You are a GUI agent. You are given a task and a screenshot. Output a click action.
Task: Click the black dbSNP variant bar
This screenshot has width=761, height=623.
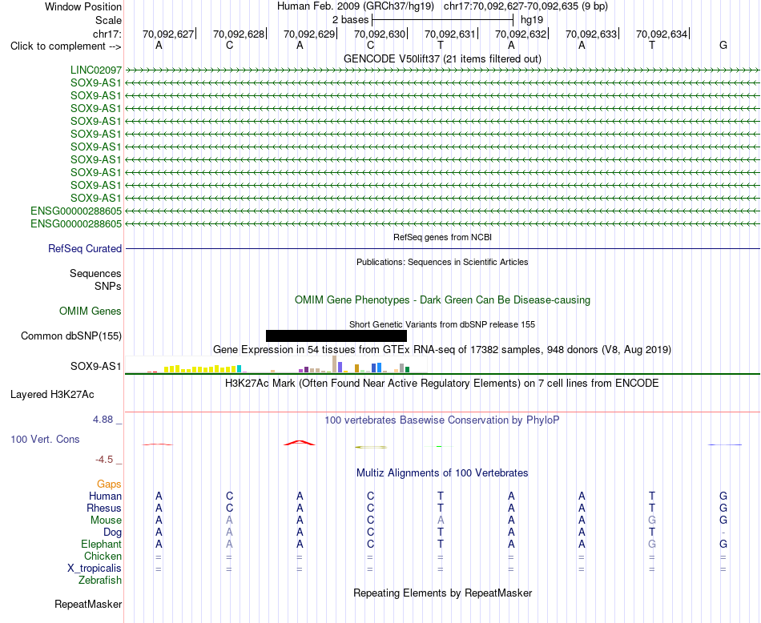[336, 336]
